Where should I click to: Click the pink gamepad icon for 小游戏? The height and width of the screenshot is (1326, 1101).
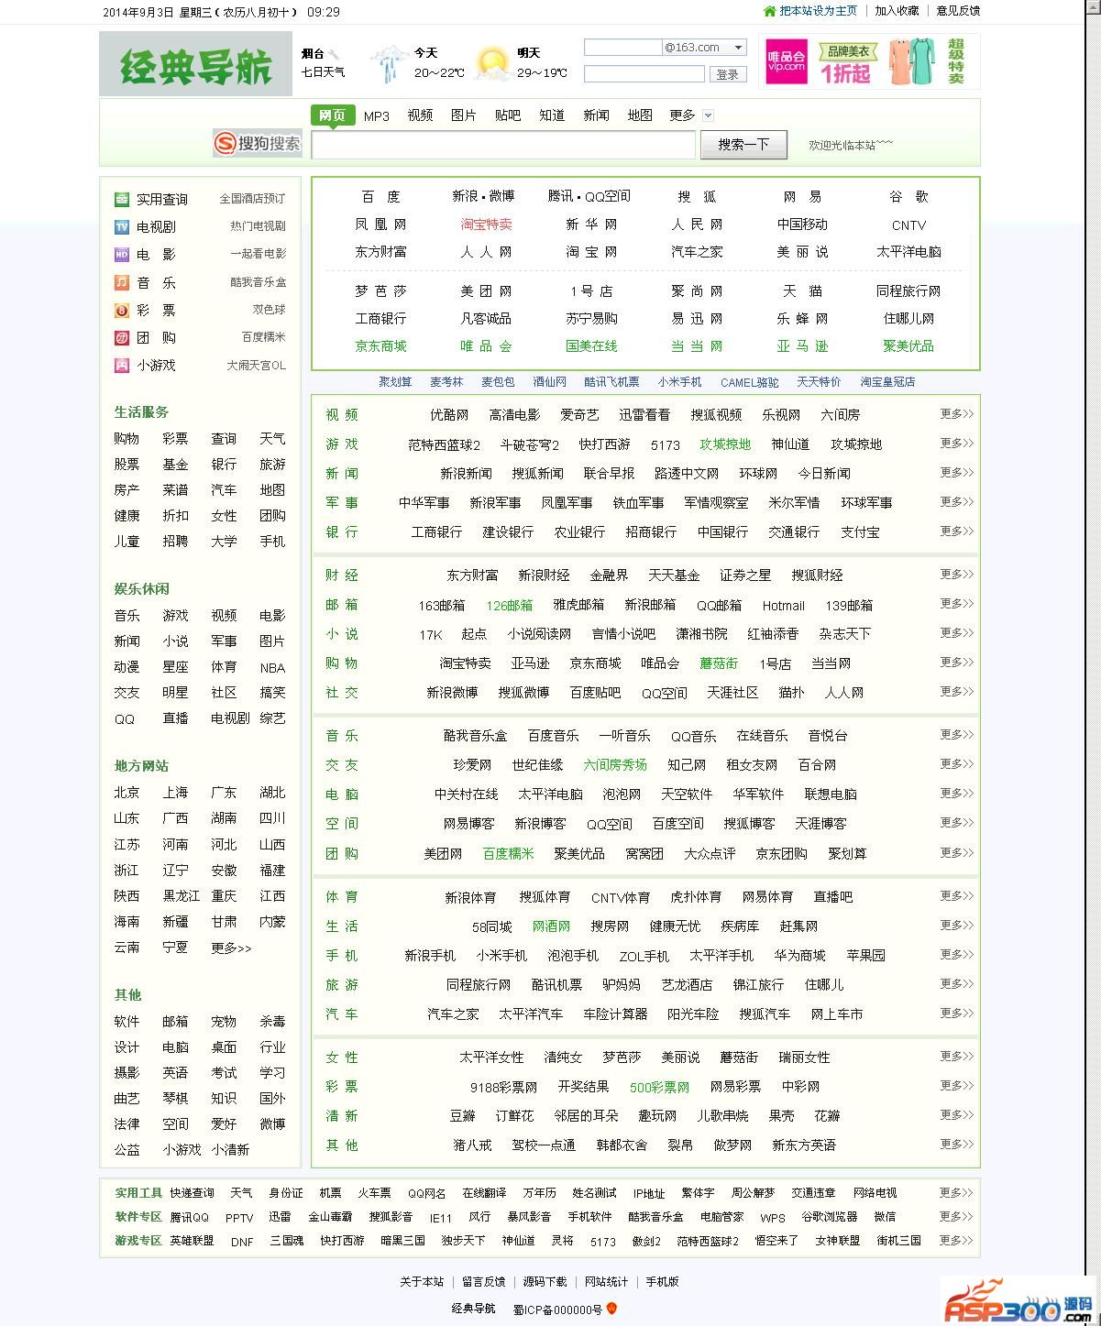[122, 366]
